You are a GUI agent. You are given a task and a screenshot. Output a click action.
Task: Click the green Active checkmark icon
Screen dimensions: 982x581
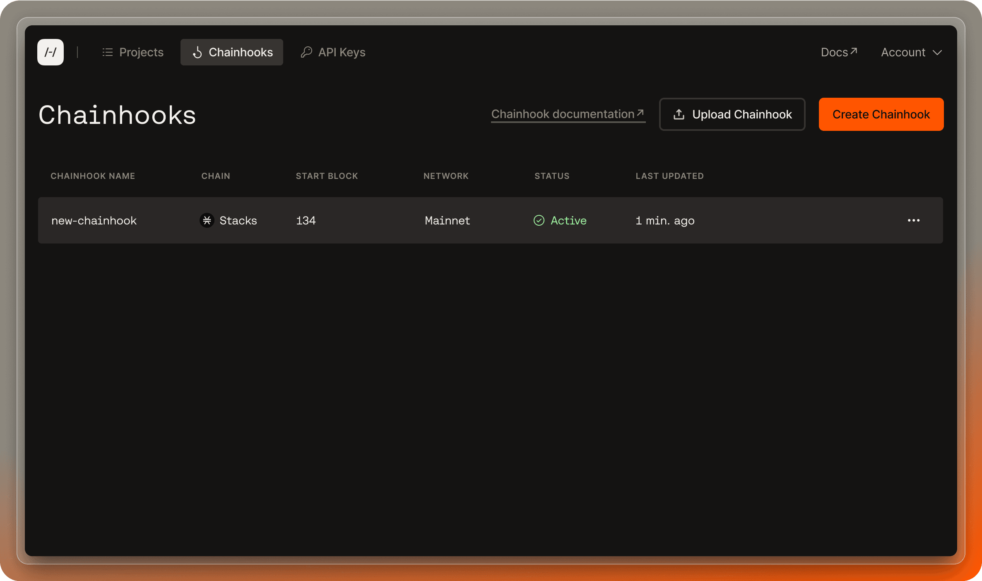pyautogui.click(x=539, y=220)
